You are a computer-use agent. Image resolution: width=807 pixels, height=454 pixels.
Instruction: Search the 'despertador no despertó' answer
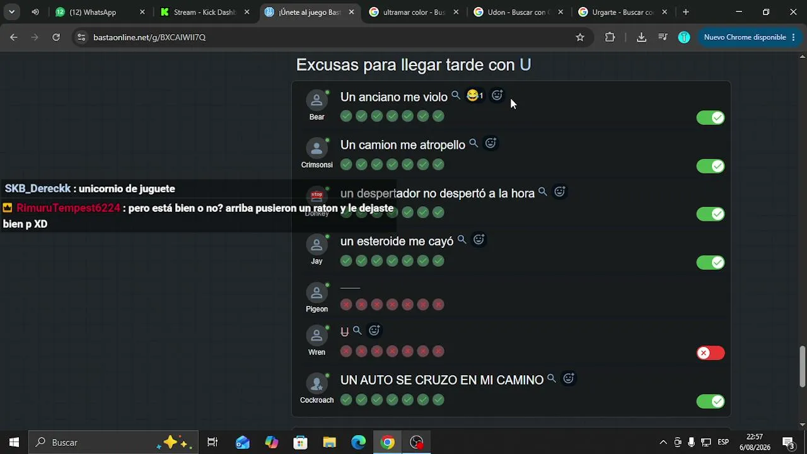pyautogui.click(x=542, y=192)
